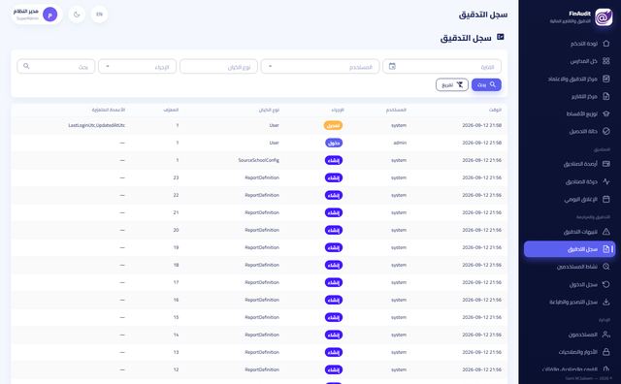Switch language with the EN button
Screen dimensions: 621x384
point(99,15)
